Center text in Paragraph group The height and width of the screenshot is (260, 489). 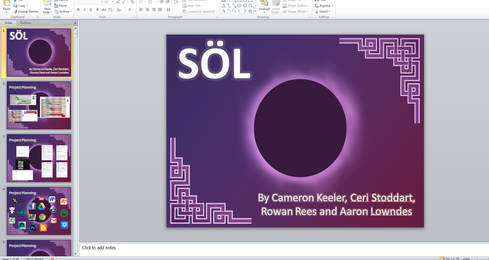click(147, 10)
